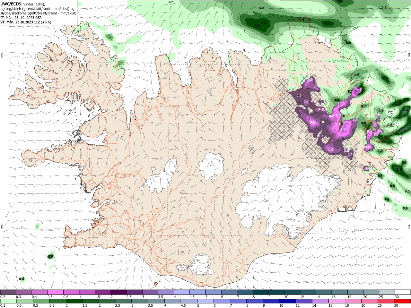
Task: Click the 'IT: Mán. 23. 10. 2023 06Z' line
Action: click(x=21, y=18)
